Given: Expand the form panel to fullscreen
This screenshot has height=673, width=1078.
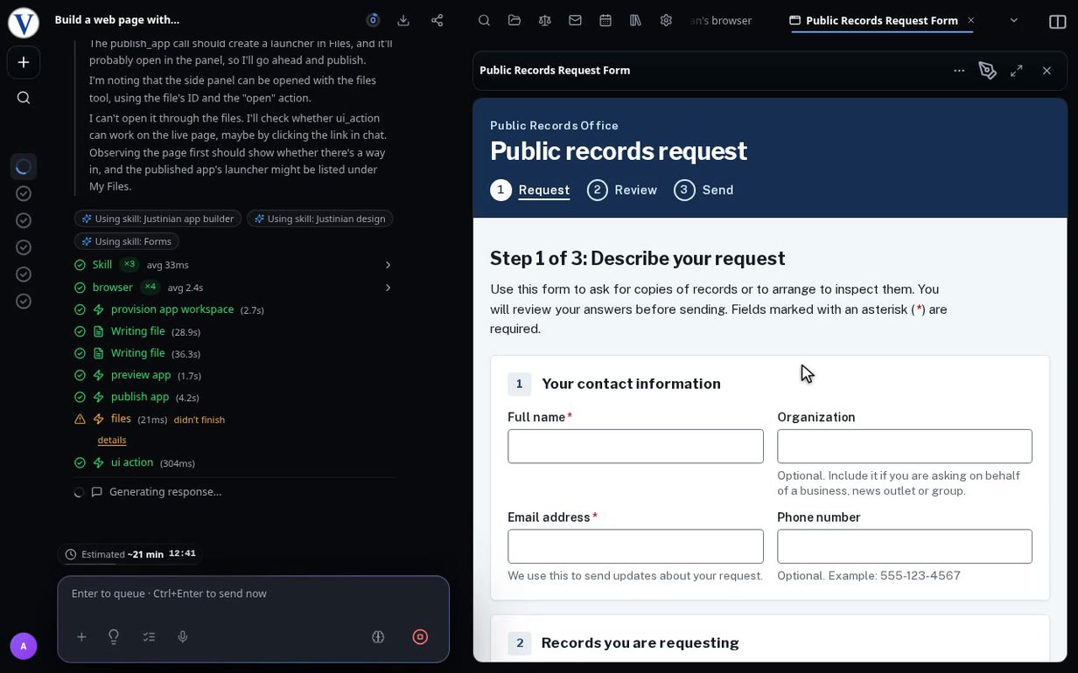Looking at the screenshot, I should coord(1017,71).
